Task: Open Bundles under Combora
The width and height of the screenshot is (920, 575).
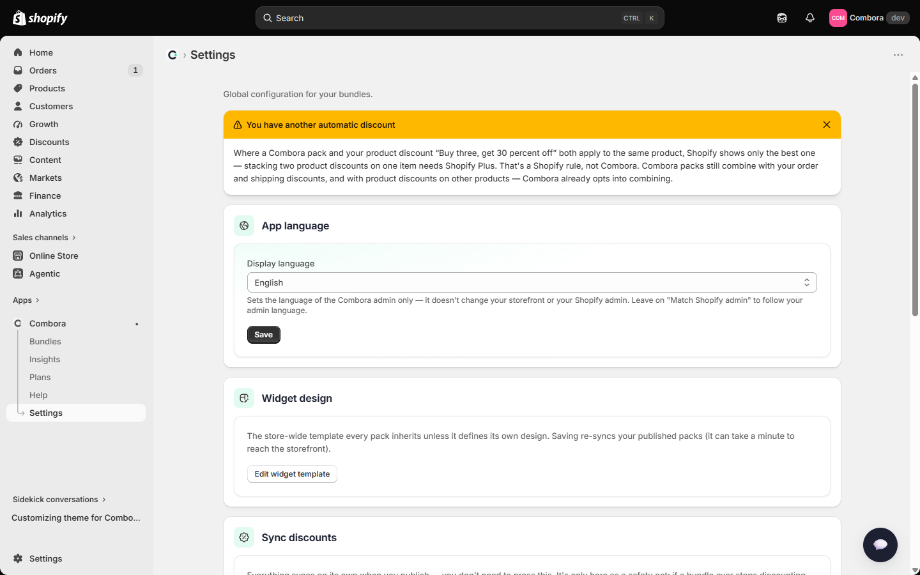Action: coord(76,341)
